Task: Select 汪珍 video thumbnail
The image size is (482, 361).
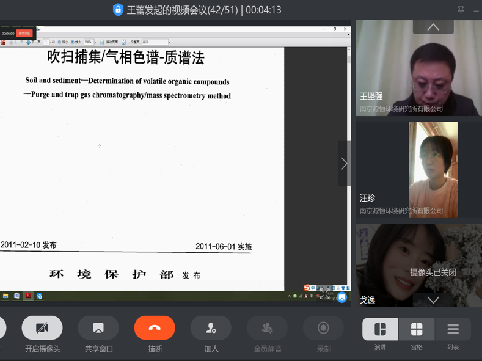Action: 418,169
